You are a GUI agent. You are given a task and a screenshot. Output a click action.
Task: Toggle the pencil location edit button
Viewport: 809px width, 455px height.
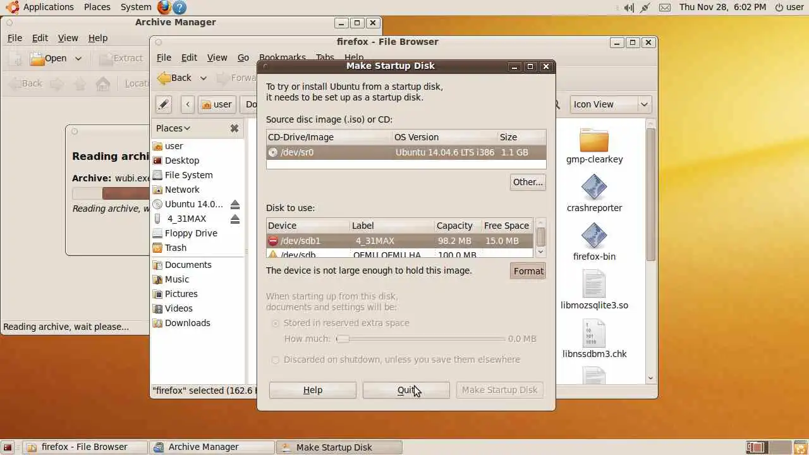(x=164, y=104)
